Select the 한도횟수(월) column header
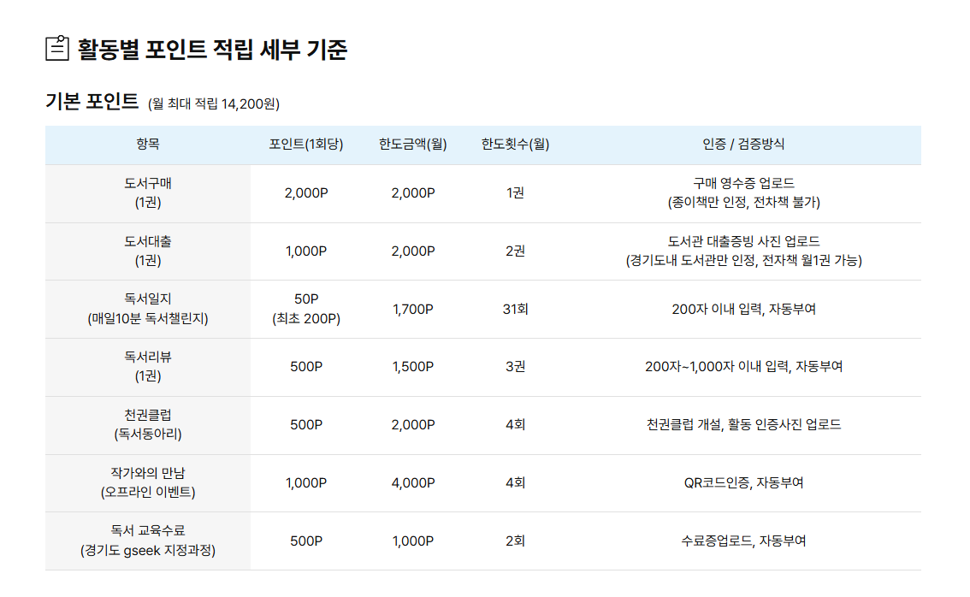Screen dimensions: 970x597 (x=514, y=145)
